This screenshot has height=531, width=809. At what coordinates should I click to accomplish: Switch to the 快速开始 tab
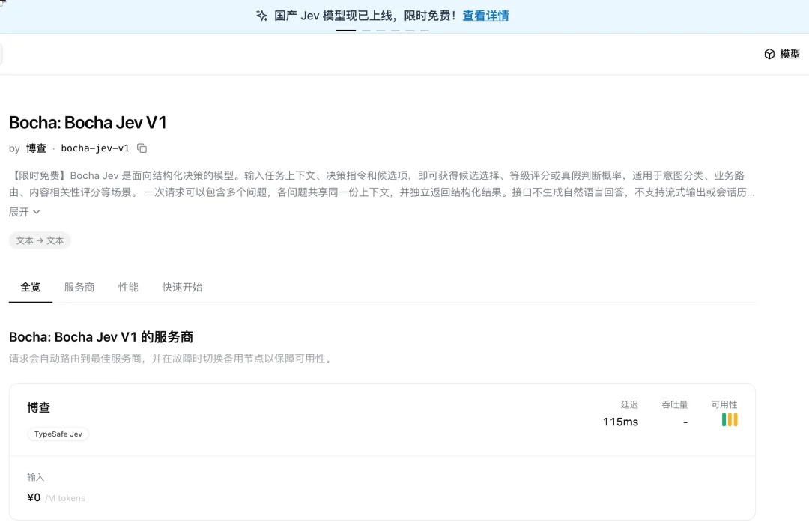point(182,288)
